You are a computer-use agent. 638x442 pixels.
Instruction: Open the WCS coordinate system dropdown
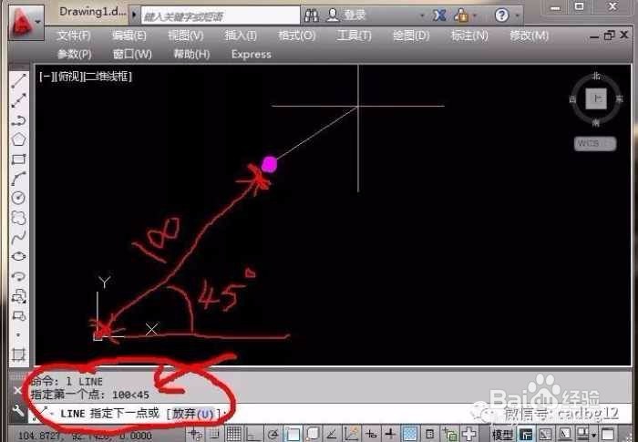pos(595,143)
